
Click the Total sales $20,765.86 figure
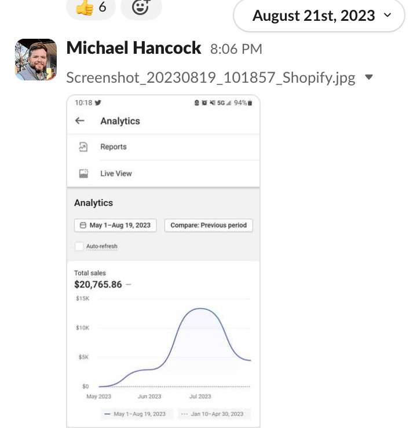(98, 285)
